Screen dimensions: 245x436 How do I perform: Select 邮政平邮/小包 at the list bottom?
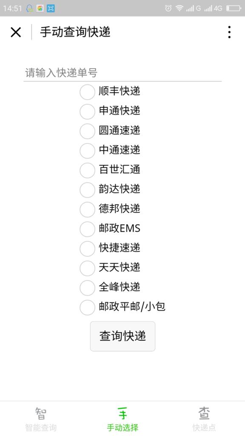point(87,307)
